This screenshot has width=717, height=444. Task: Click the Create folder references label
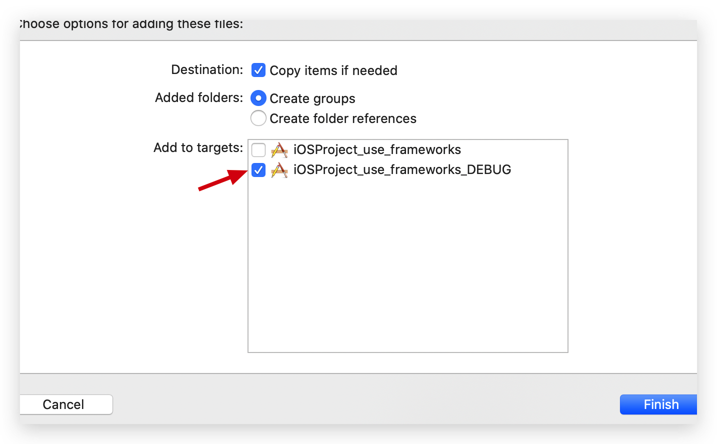click(x=343, y=118)
